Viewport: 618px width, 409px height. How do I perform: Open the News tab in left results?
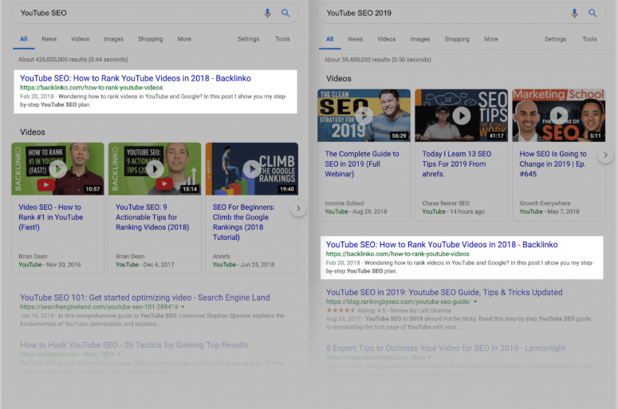(49, 39)
